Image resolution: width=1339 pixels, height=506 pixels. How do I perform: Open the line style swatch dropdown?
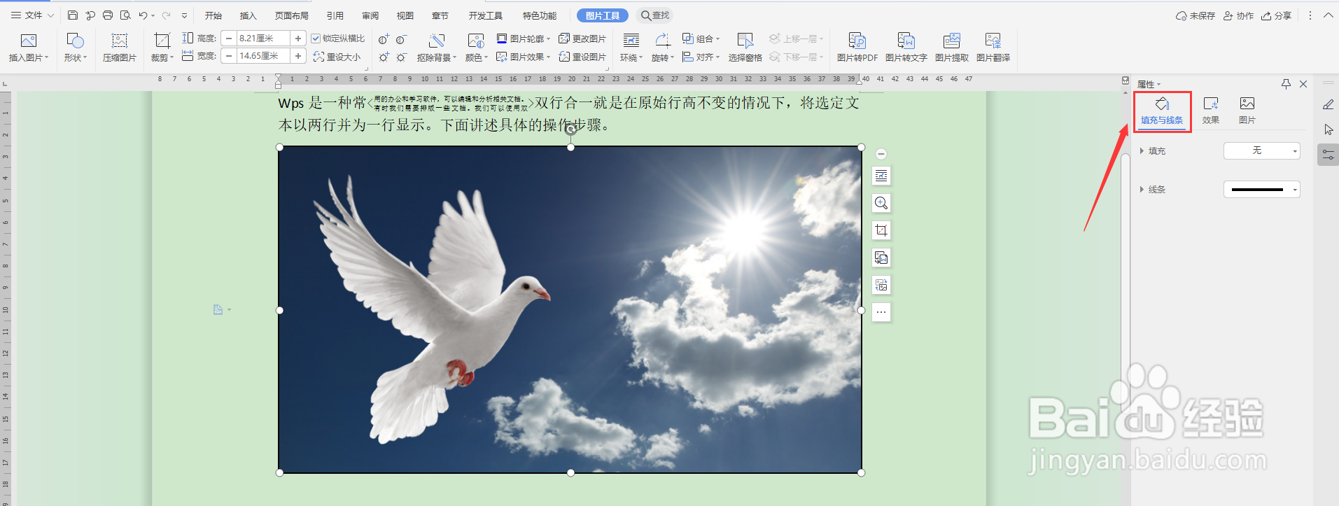coord(1261,189)
